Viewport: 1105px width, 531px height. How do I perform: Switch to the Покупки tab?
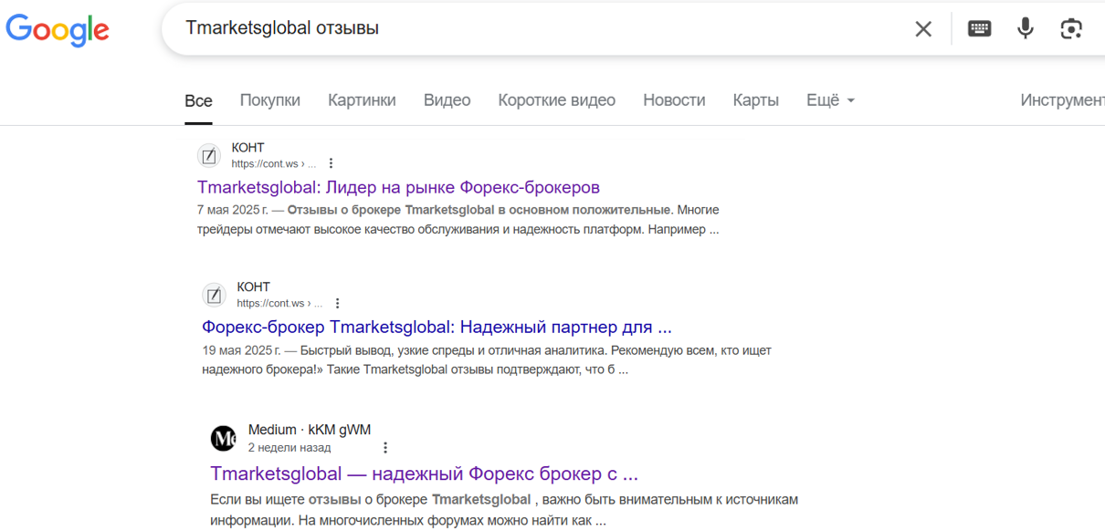coord(269,100)
